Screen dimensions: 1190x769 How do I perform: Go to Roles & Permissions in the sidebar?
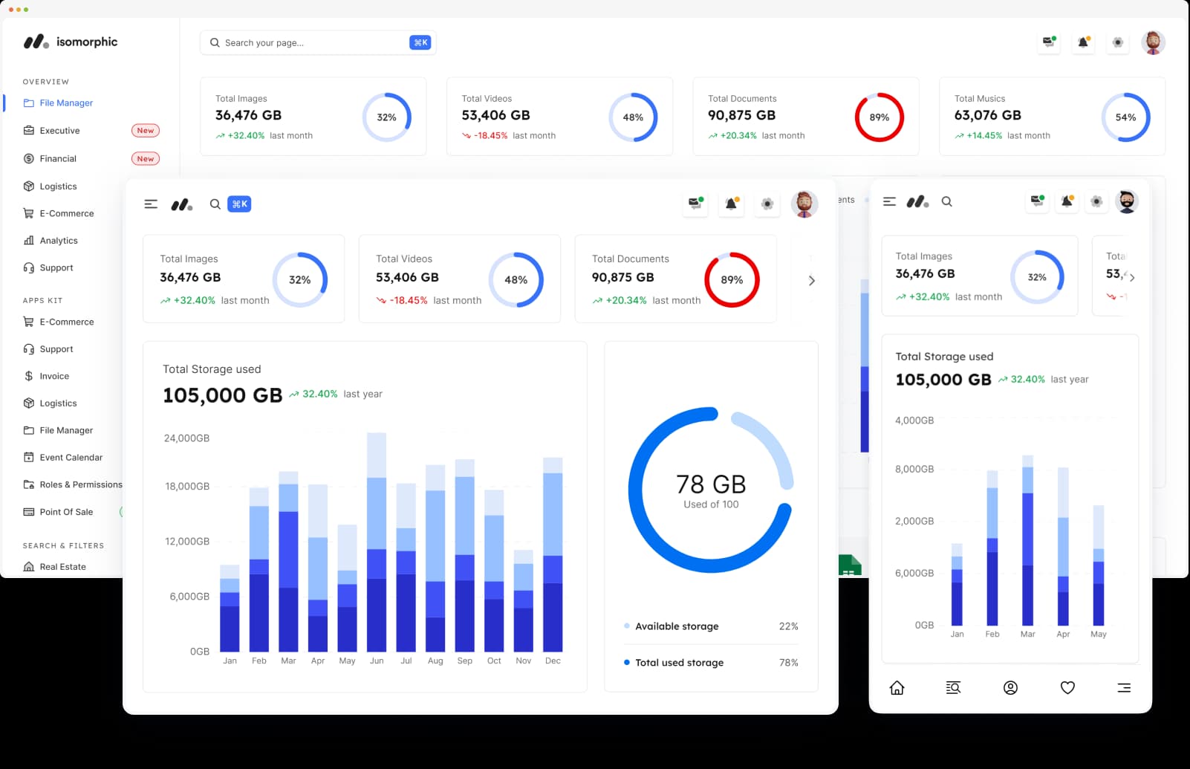(x=81, y=484)
